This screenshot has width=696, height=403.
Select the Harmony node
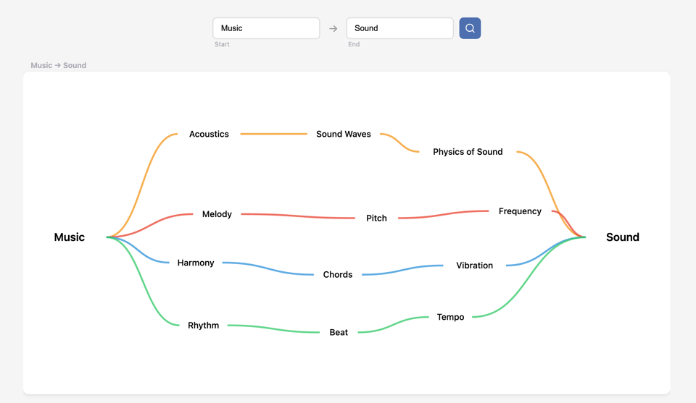pyautogui.click(x=196, y=263)
